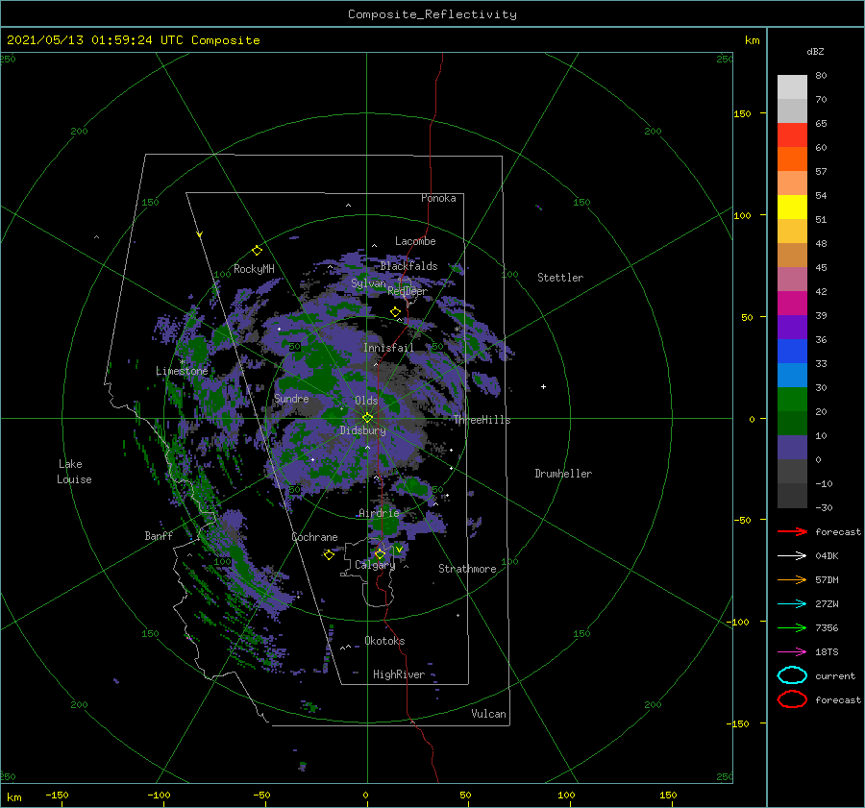This screenshot has width=865, height=808.
Task: Click the dBZ legend heading
Action: pos(815,52)
